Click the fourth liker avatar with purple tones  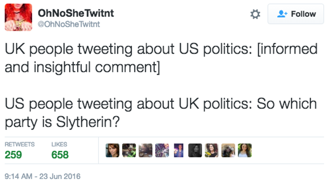[x=162, y=150]
